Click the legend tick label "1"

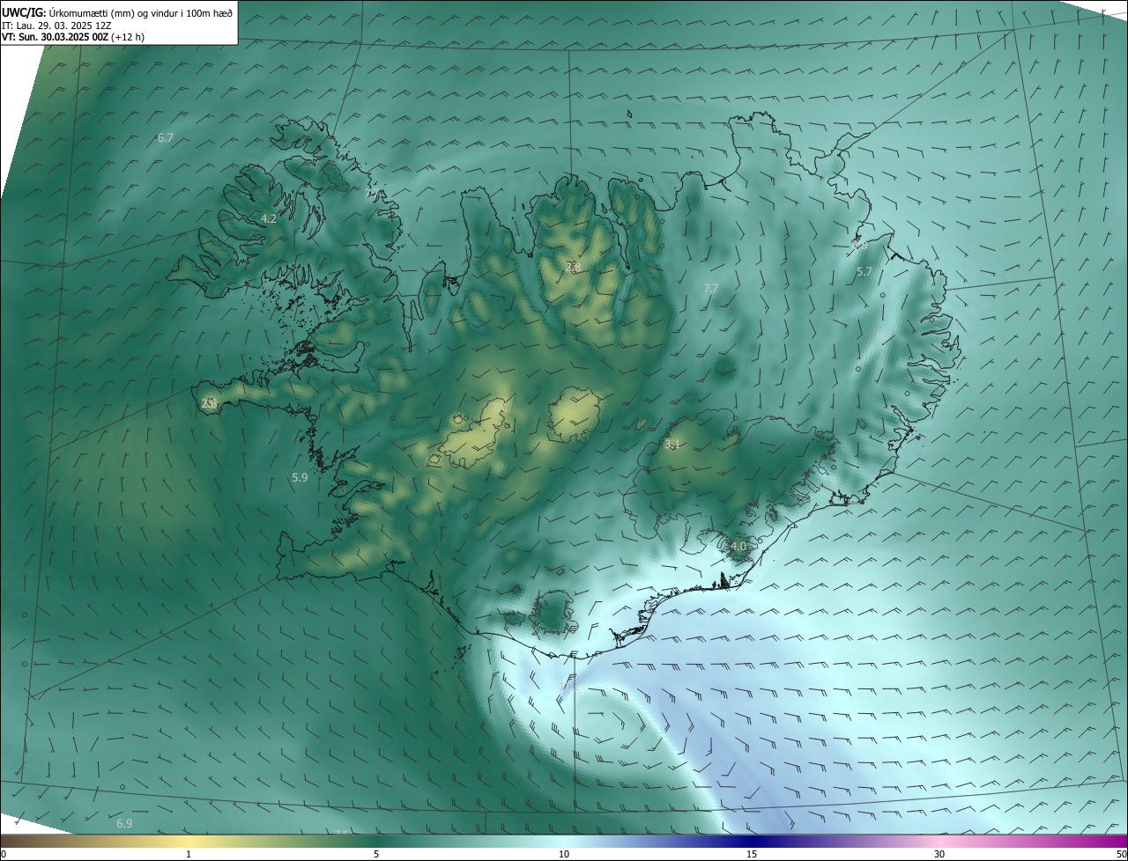[x=189, y=854]
